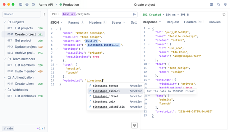
Task: Click the editor gear button
Action: point(134,125)
